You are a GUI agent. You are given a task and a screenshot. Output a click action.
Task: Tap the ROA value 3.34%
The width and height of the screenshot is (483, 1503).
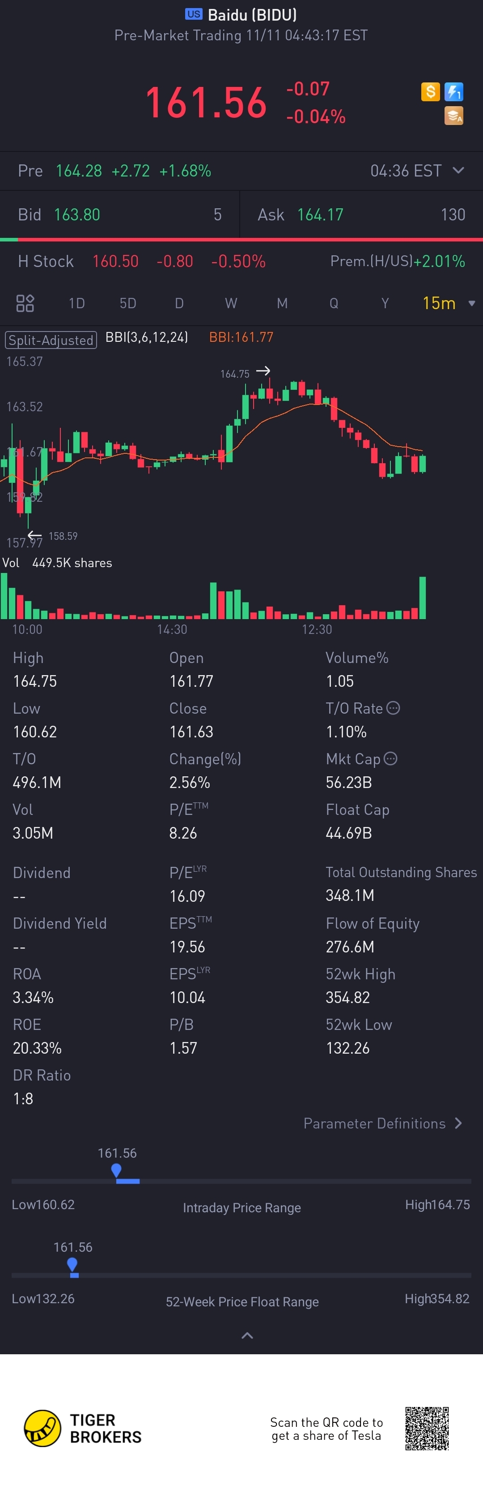coord(33,998)
